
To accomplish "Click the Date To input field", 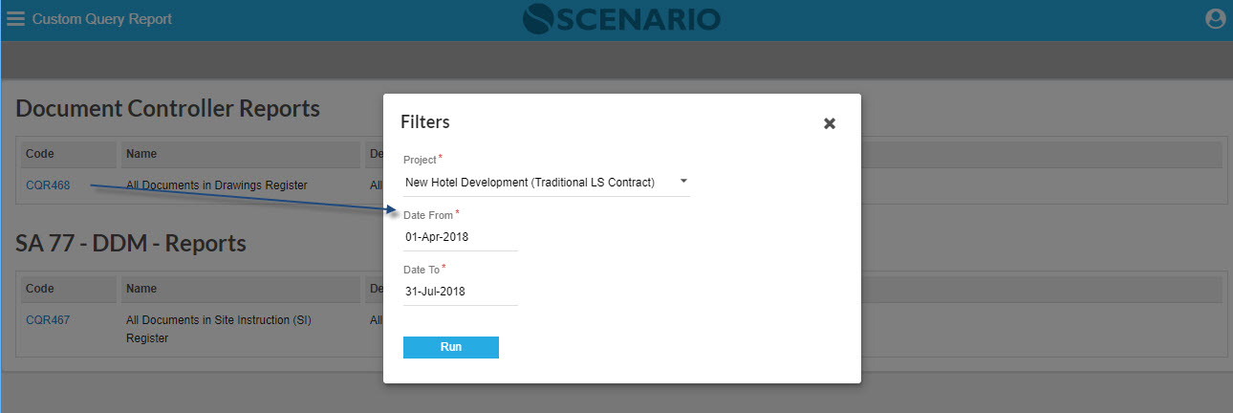I will click(x=460, y=292).
